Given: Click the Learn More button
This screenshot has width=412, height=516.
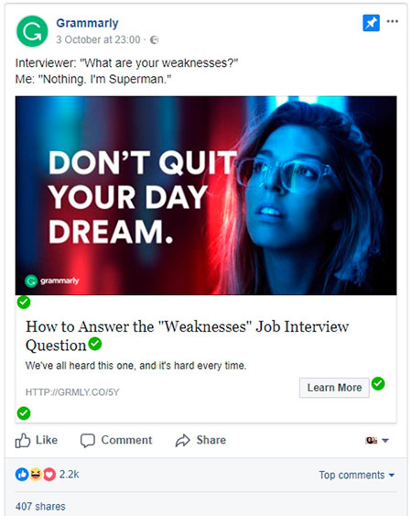Looking at the screenshot, I should click(x=334, y=388).
